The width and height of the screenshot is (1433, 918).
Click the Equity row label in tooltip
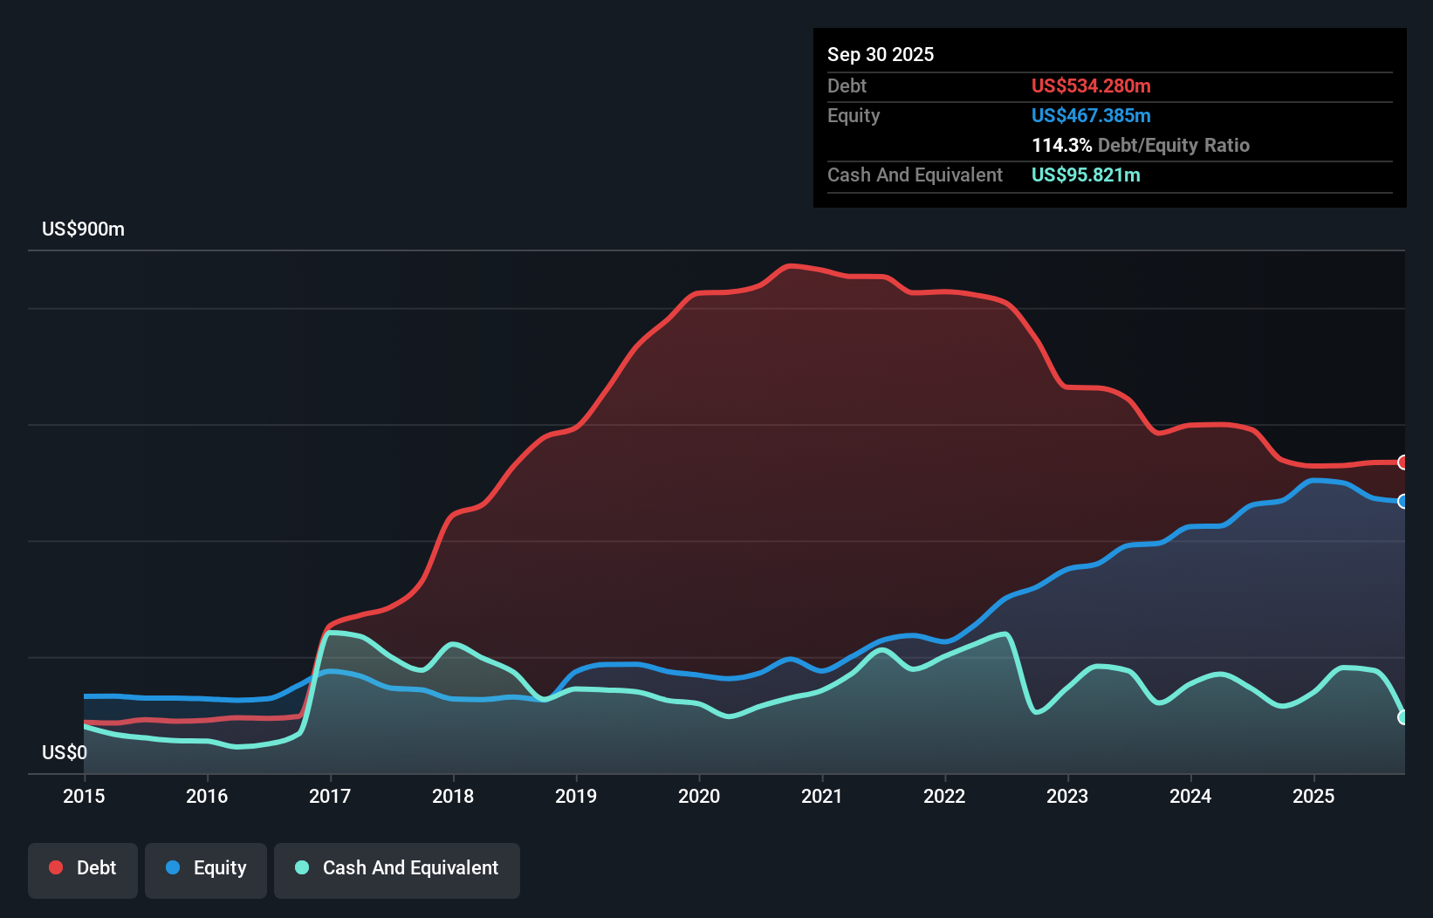854,116
